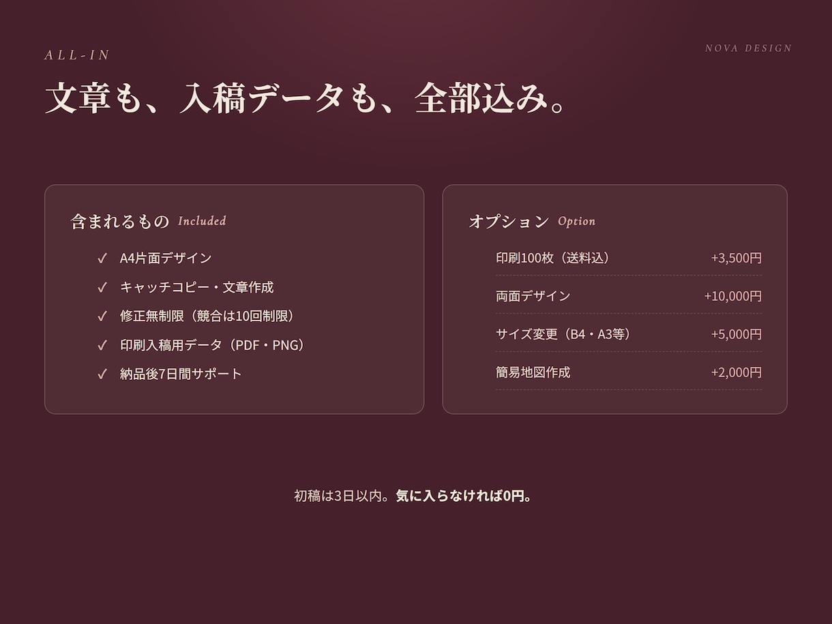Click the checkmark beside 修正無制限

tap(102, 316)
